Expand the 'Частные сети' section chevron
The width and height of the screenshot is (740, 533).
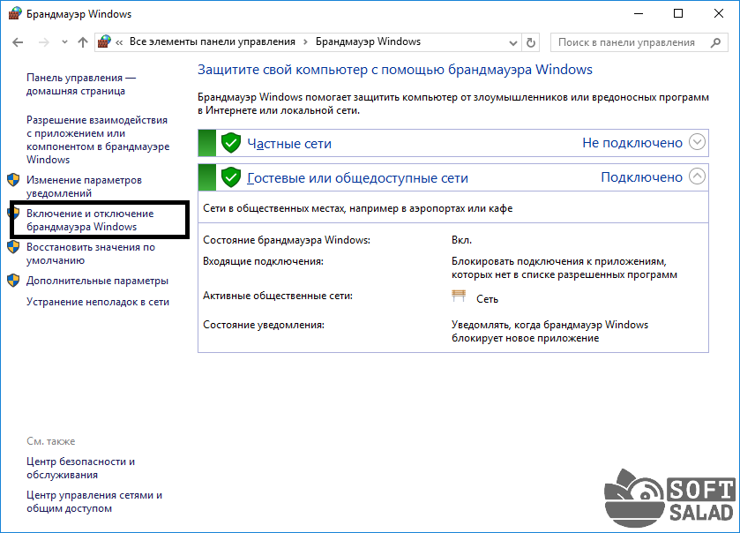coord(697,142)
